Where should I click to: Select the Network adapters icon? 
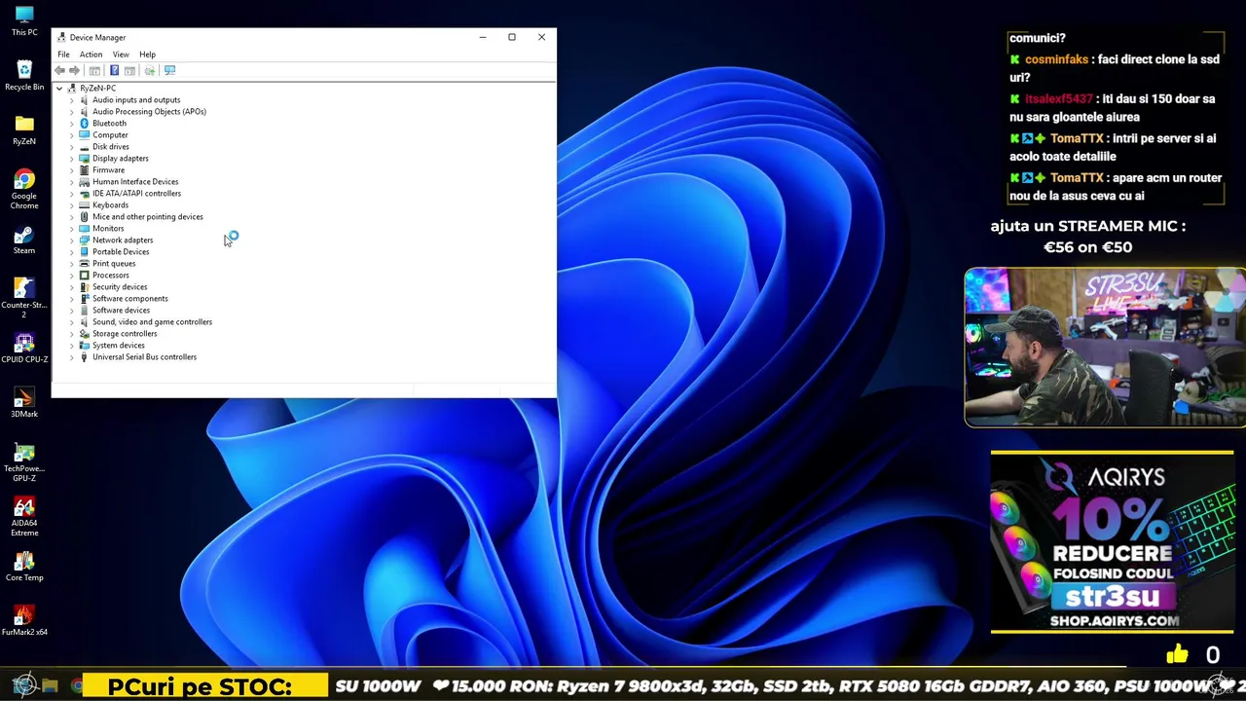pos(84,240)
